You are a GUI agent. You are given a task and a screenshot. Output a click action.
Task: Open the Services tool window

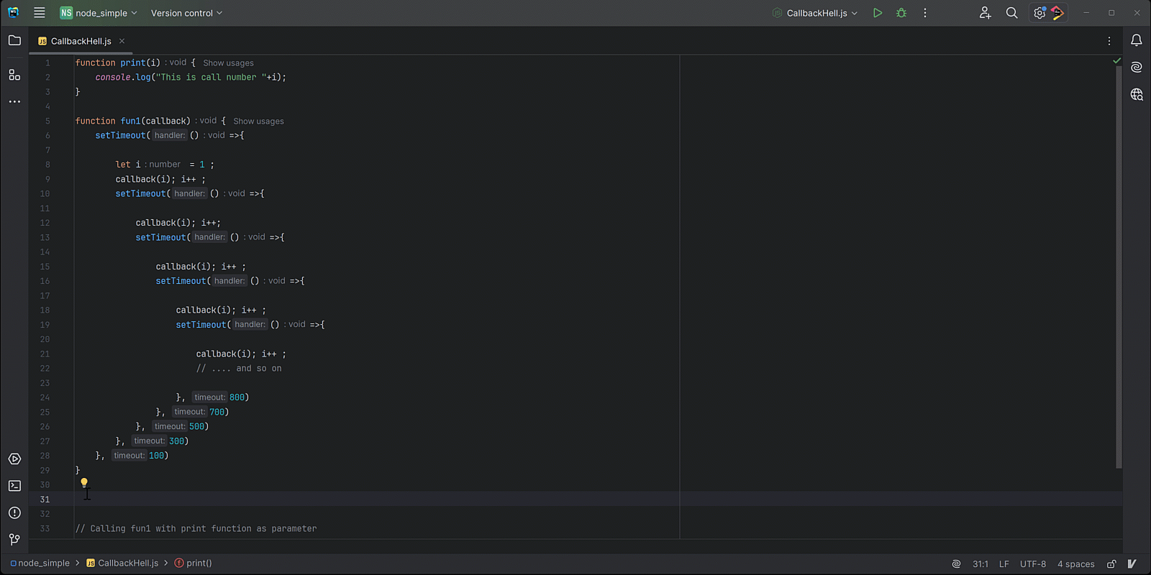14,459
